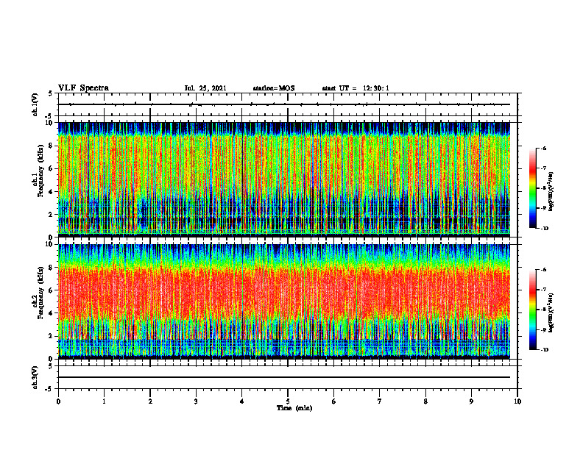The width and height of the screenshot is (583, 450).
Task: Click the ch.1 voltage waveform trace
Action: [x=284, y=104]
